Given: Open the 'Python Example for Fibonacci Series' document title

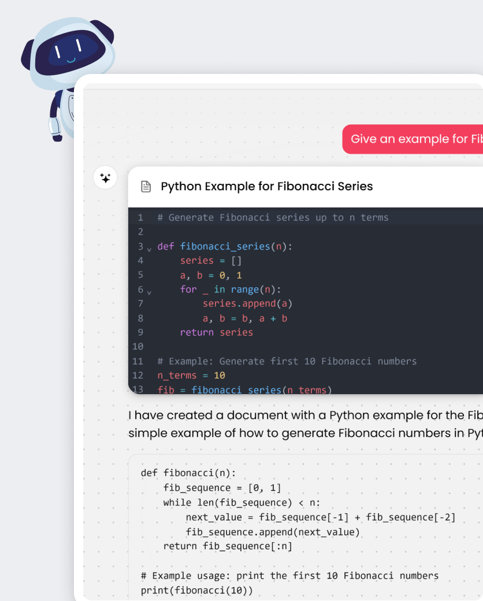Looking at the screenshot, I should point(267,186).
